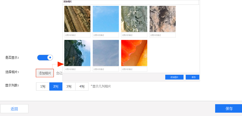Select the 2列 column option

click(x=56, y=86)
